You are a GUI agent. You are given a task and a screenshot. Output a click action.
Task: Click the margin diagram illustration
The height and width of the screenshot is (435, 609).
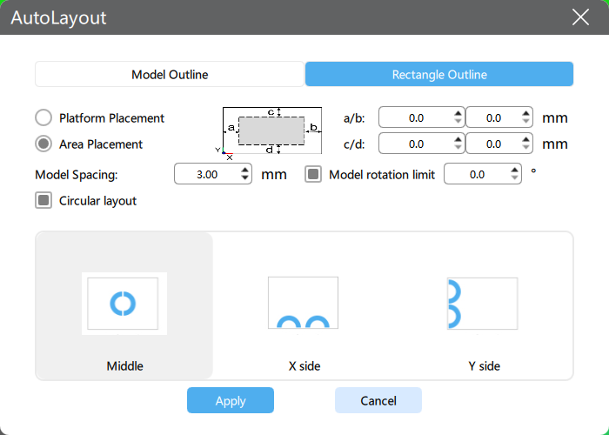tap(269, 133)
